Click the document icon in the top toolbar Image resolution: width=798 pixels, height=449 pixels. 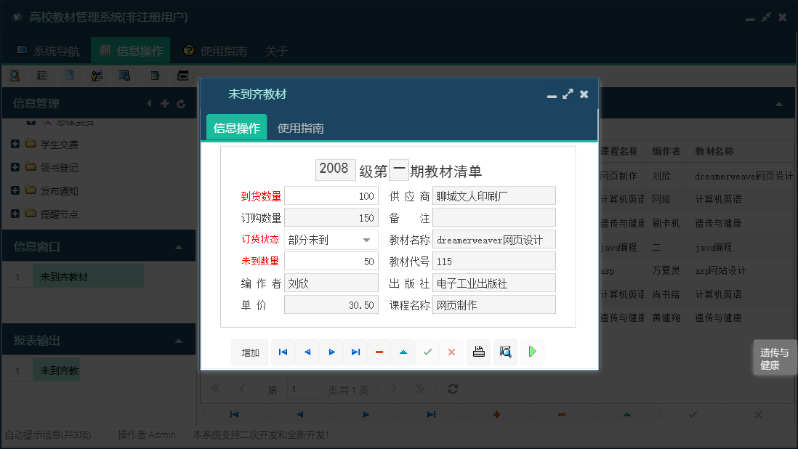click(70, 75)
